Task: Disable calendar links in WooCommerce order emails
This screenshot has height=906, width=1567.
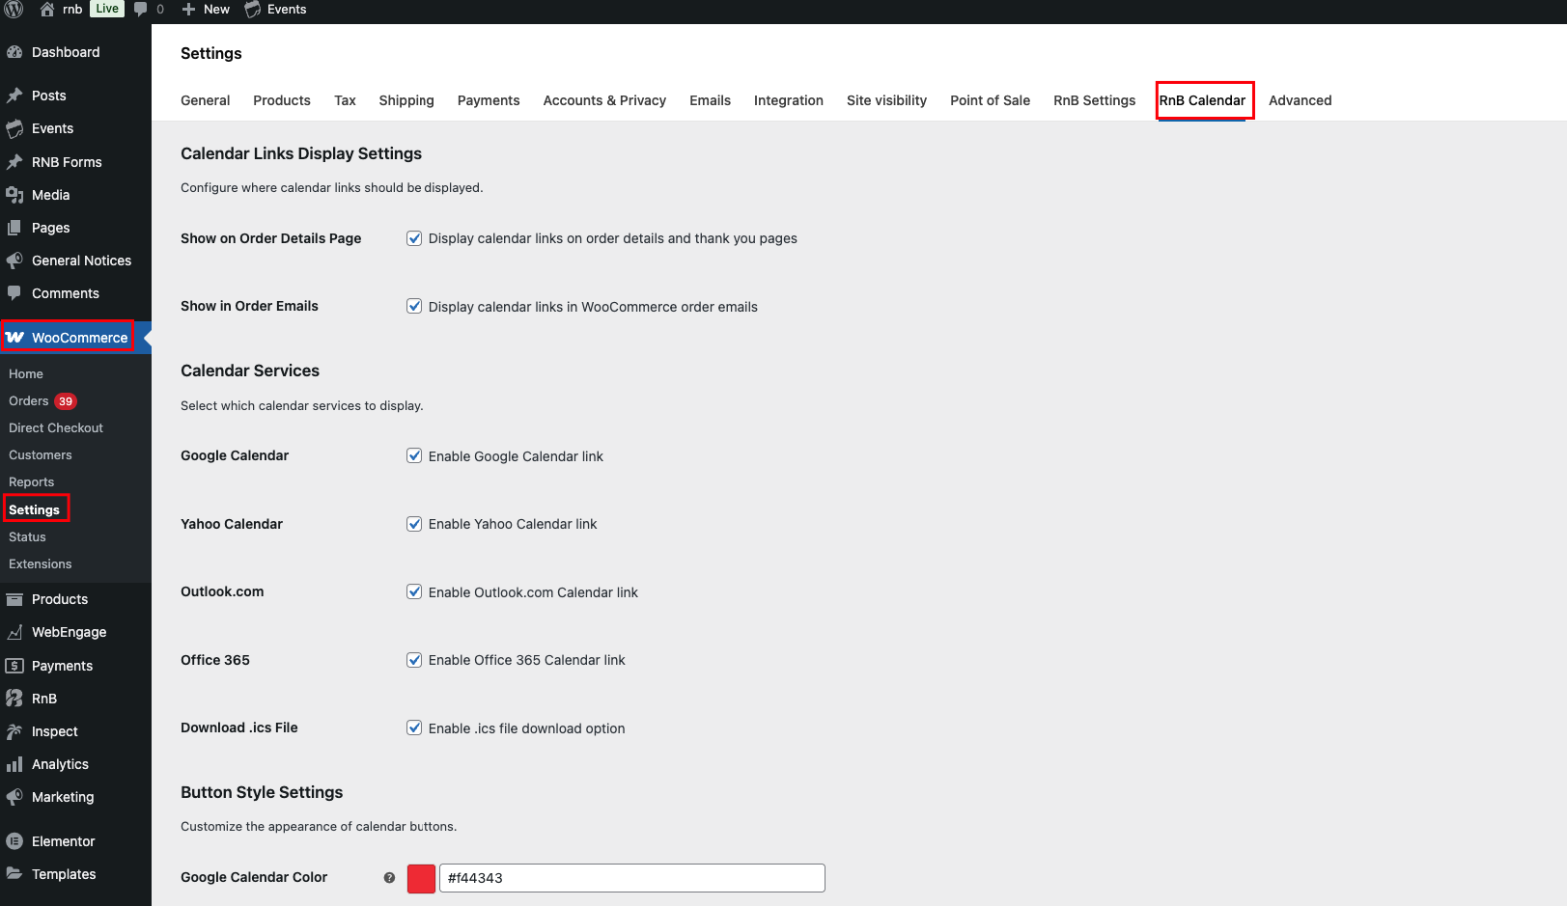Action: tap(414, 306)
